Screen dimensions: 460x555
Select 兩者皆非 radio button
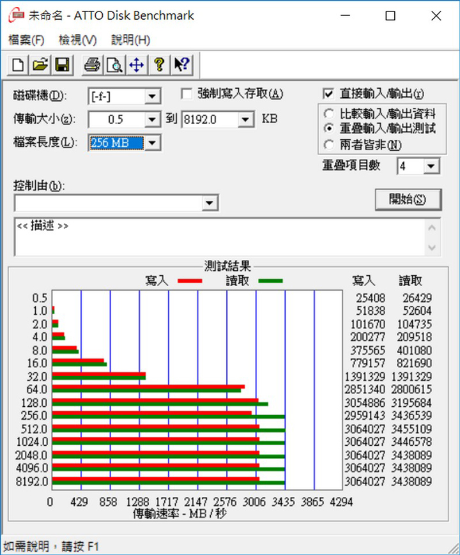pos(328,145)
